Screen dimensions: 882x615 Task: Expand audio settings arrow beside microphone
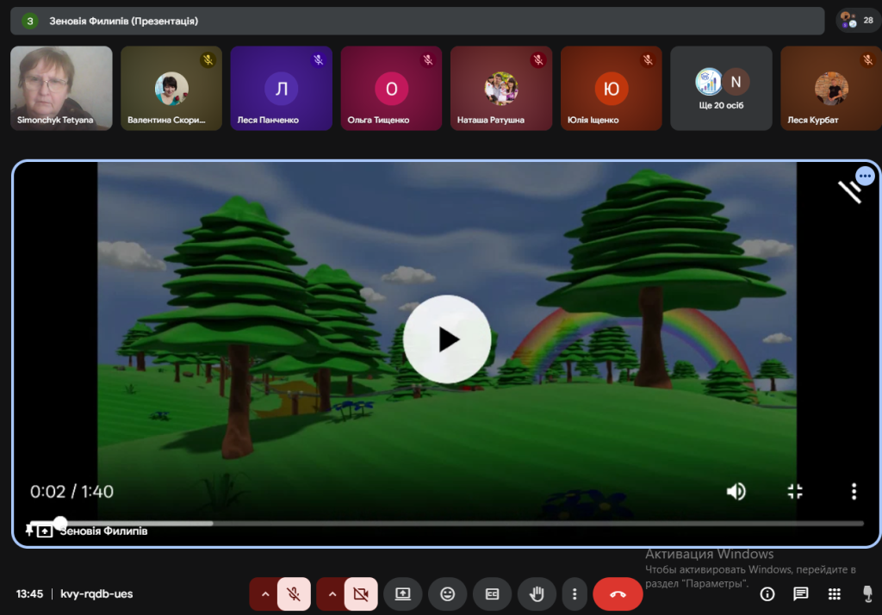264,594
